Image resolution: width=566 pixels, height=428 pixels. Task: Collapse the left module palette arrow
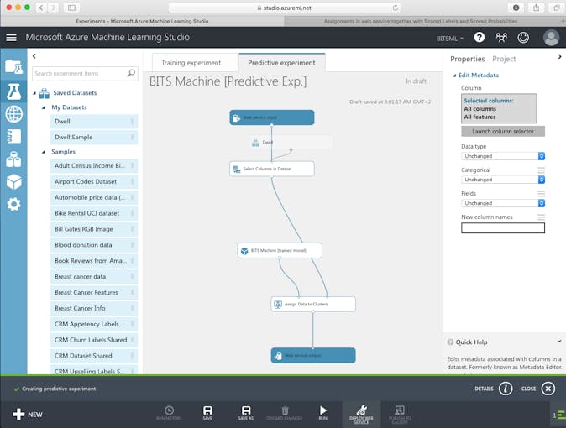(34, 56)
